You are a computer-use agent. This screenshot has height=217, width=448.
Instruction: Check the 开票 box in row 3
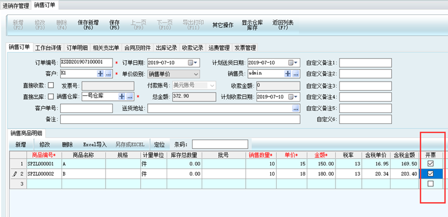click(x=431, y=184)
